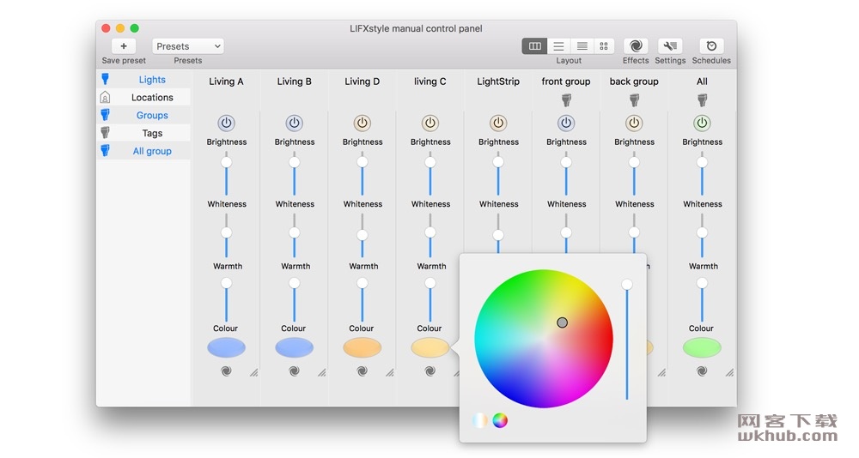Toggle power for the LightStrip
859x458 pixels.
pos(498,124)
